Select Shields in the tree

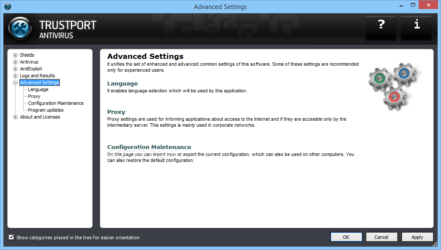[27, 55]
